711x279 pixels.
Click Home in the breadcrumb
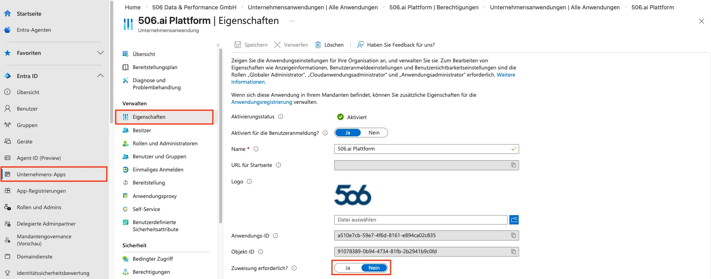coord(133,7)
